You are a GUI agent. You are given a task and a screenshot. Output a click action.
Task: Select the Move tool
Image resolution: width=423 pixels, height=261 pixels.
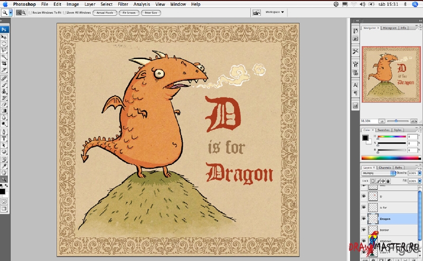[x=4, y=37]
